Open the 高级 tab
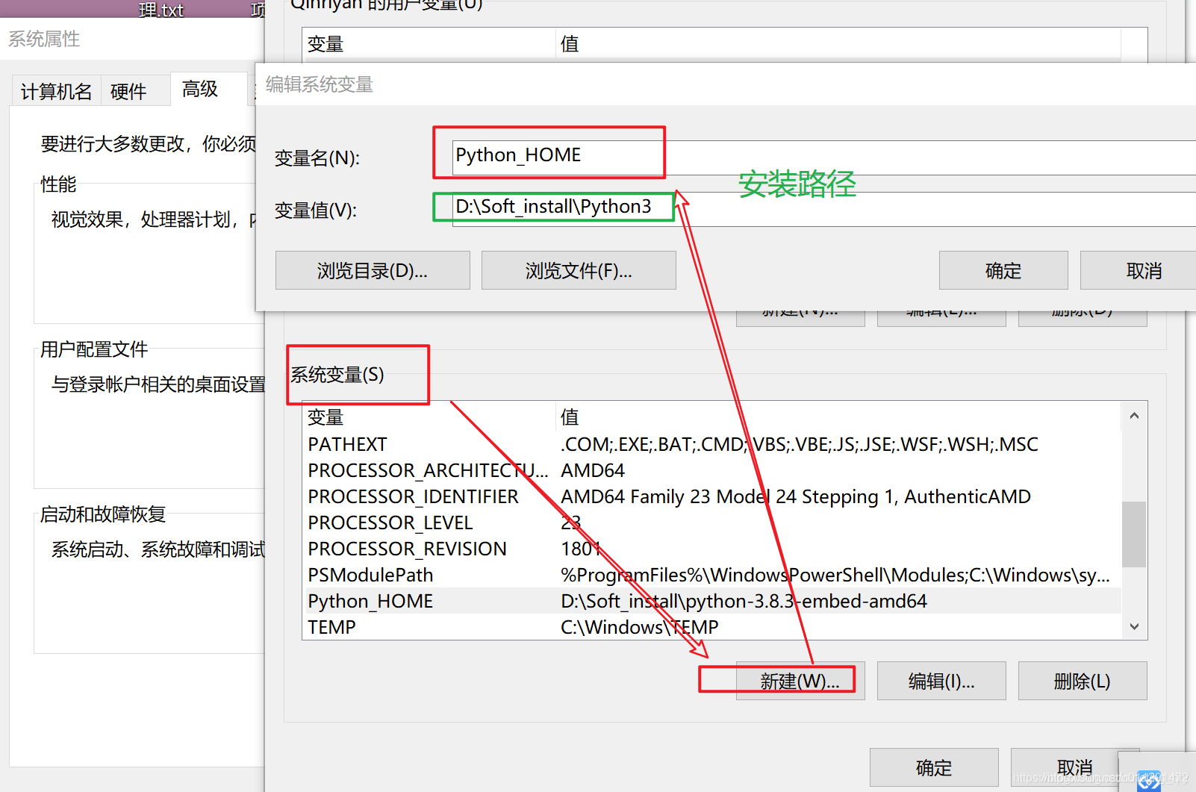 200,89
